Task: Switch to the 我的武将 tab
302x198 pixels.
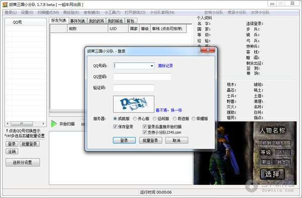Action: (97, 21)
